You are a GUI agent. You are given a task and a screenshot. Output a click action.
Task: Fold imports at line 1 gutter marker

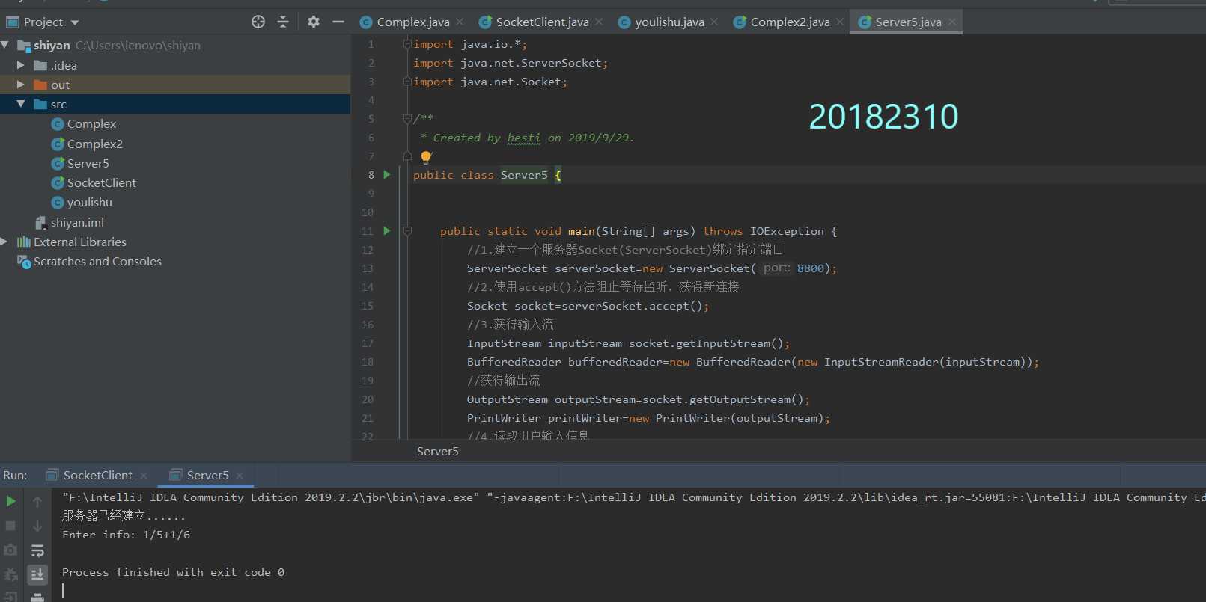pyautogui.click(x=407, y=44)
